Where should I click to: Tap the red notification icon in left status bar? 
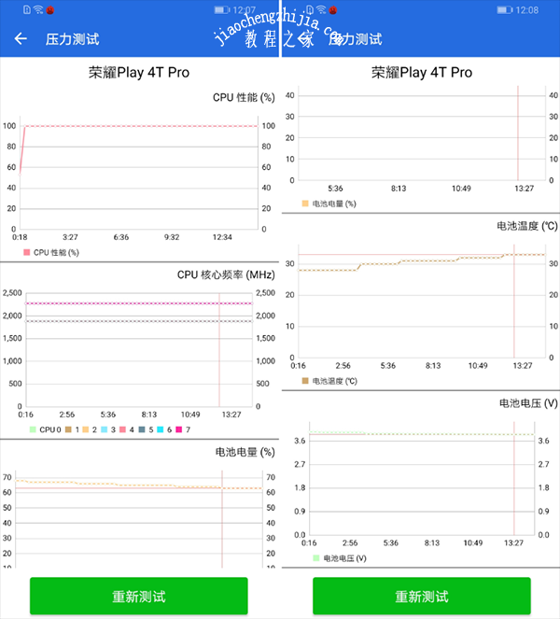click(50, 10)
